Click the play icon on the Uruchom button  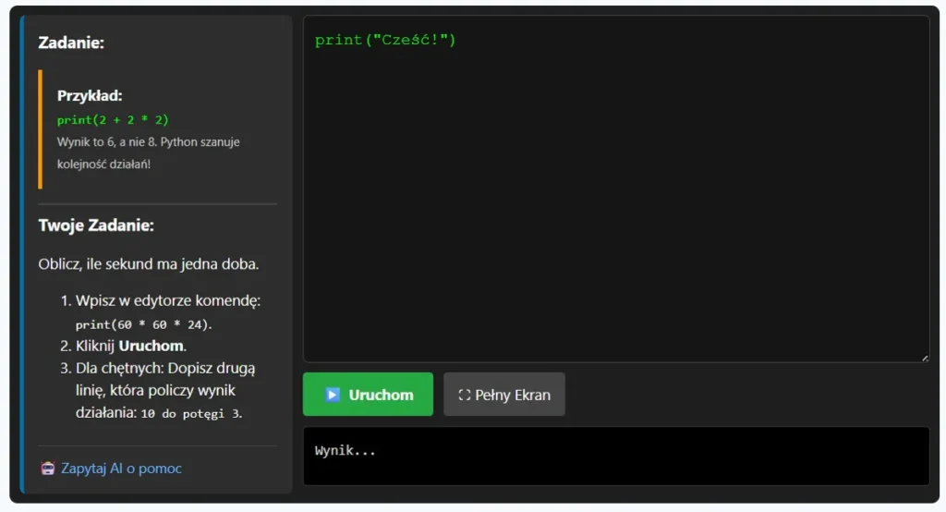[333, 395]
